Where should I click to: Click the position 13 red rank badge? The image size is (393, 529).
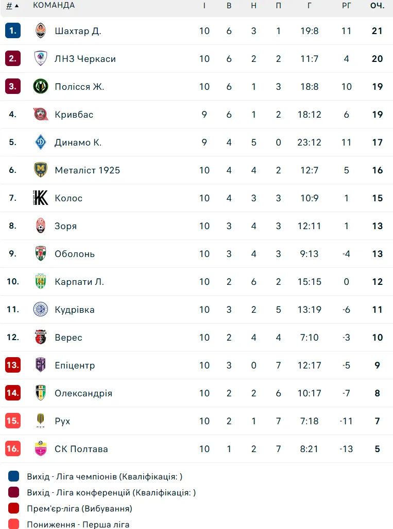coord(13,365)
